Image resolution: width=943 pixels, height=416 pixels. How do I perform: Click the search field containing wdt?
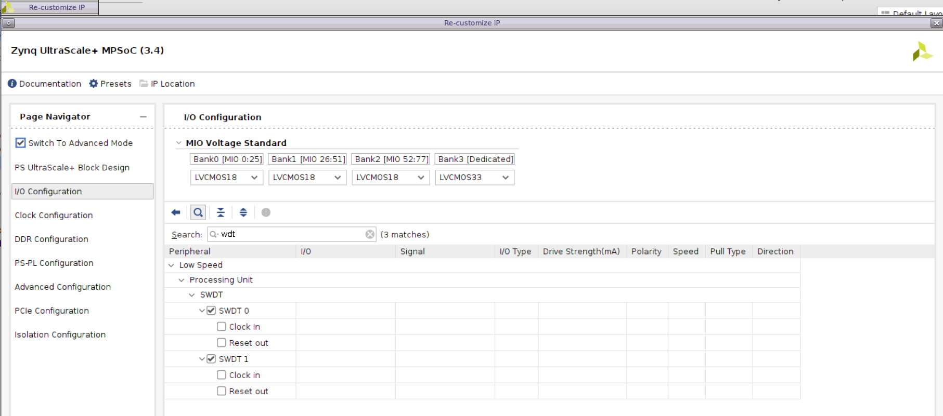tap(291, 234)
